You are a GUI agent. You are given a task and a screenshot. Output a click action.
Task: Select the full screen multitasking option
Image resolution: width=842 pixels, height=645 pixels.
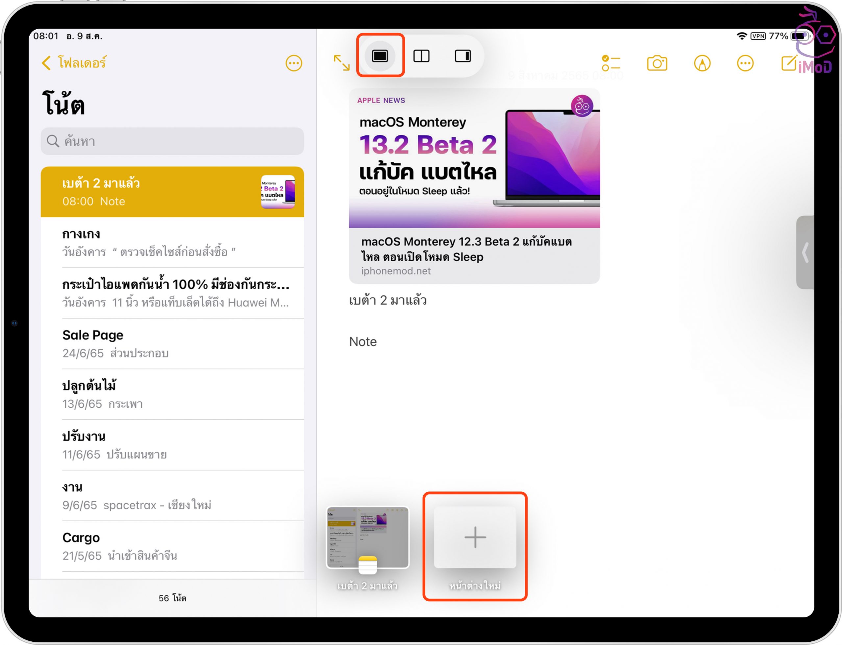(380, 56)
